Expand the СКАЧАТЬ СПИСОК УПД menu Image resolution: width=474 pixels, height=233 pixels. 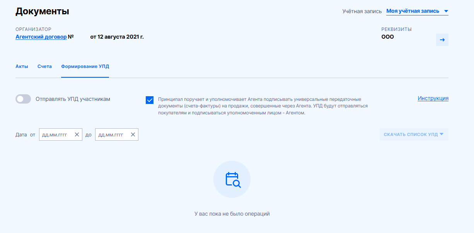pos(414,134)
